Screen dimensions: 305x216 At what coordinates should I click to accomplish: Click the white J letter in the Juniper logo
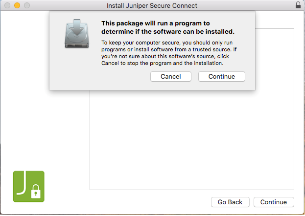pyautogui.click(x=22, y=183)
